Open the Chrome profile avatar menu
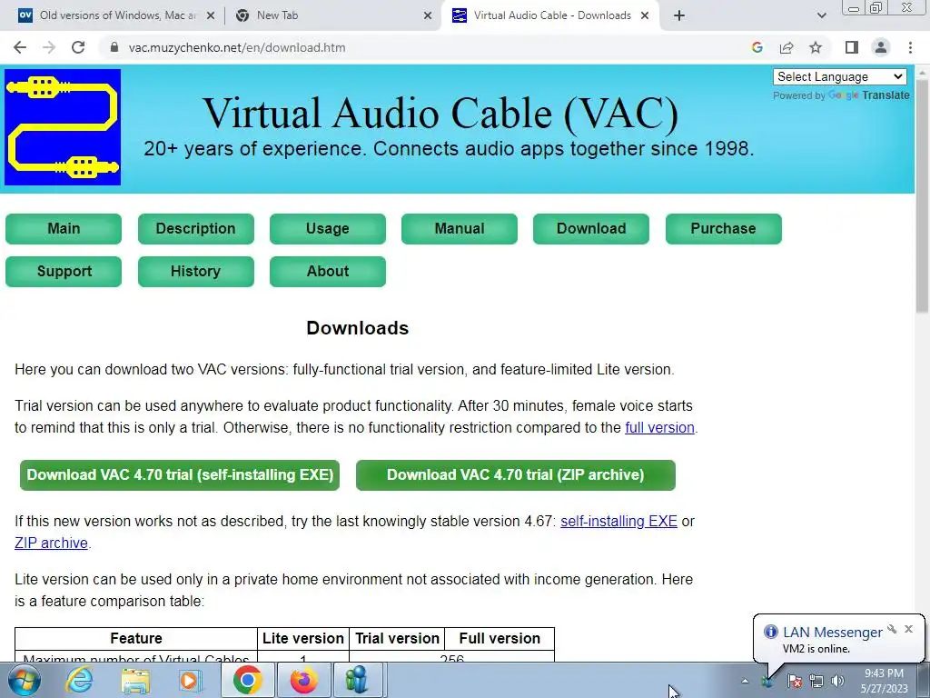The height and width of the screenshot is (698, 930). (x=881, y=47)
